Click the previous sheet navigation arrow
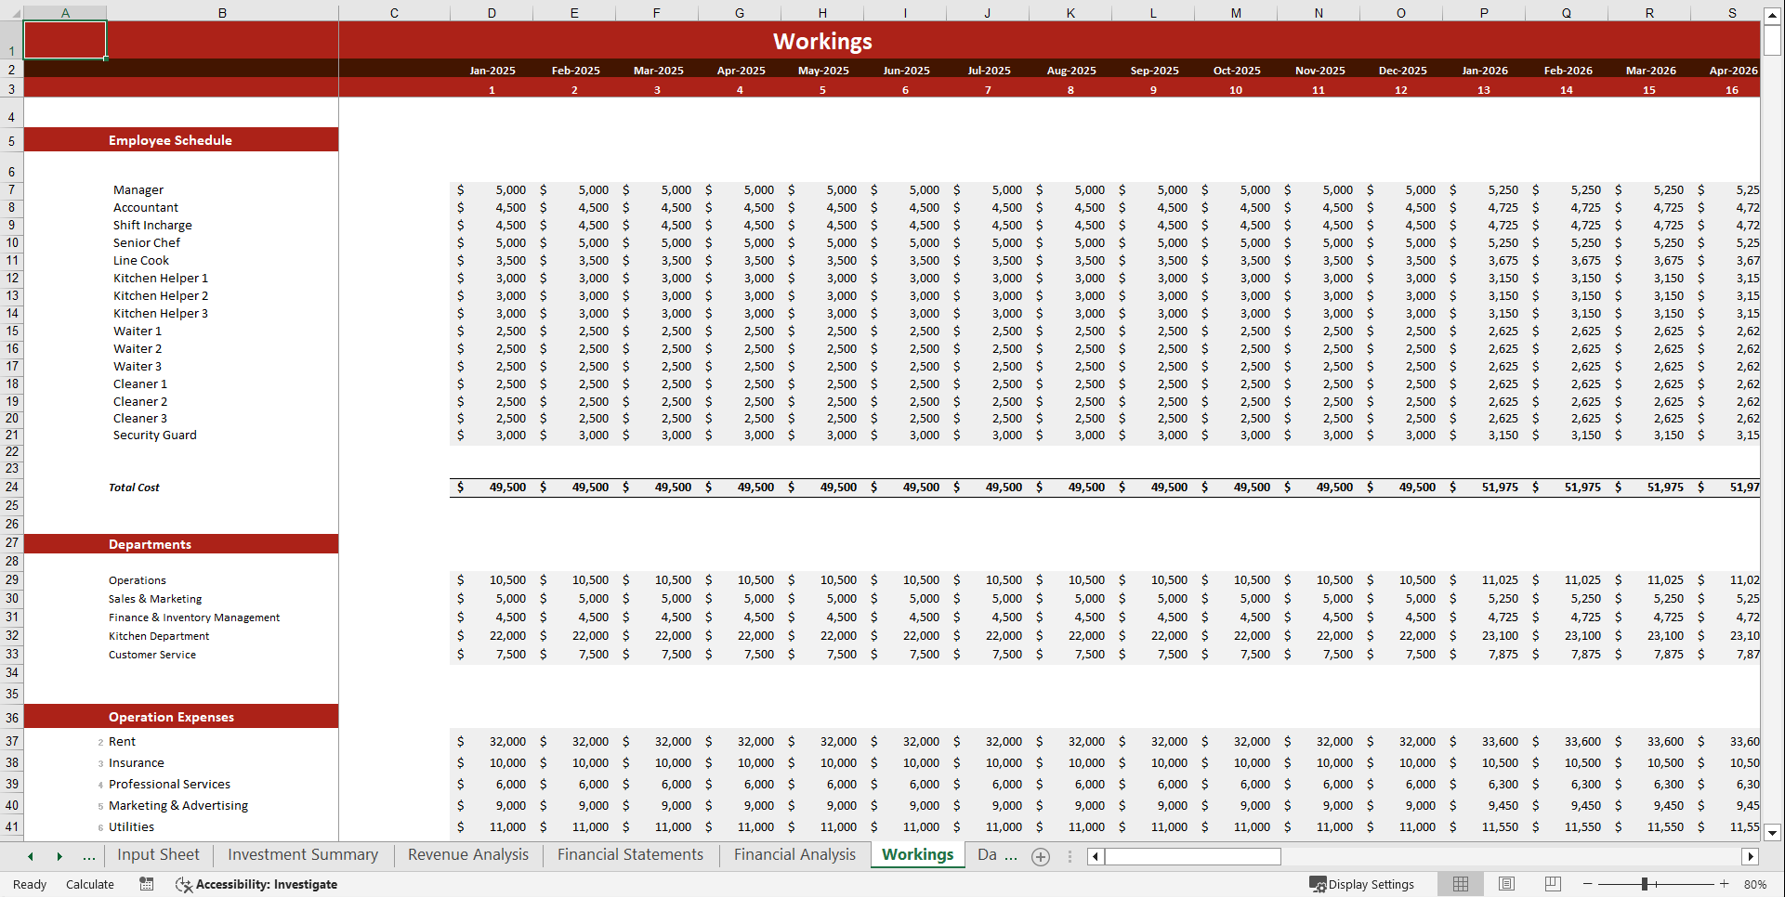1785x897 pixels. point(30,856)
